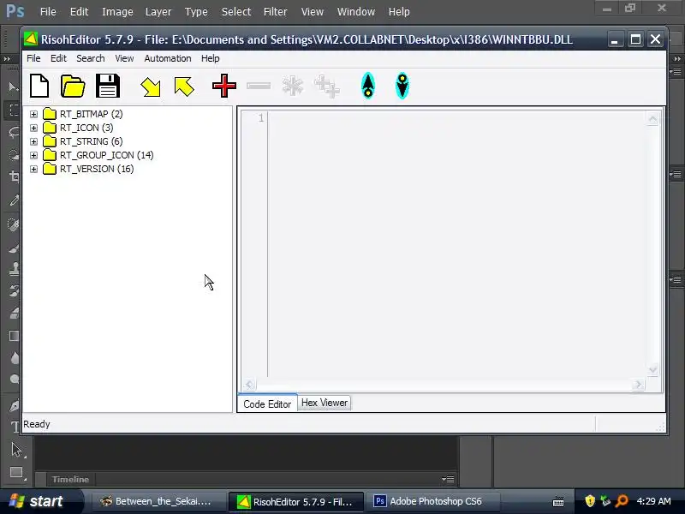Image resolution: width=685 pixels, height=514 pixels.
Task: Select the RT_GROUP_ICON (14) folder
Action: [106, 155]
